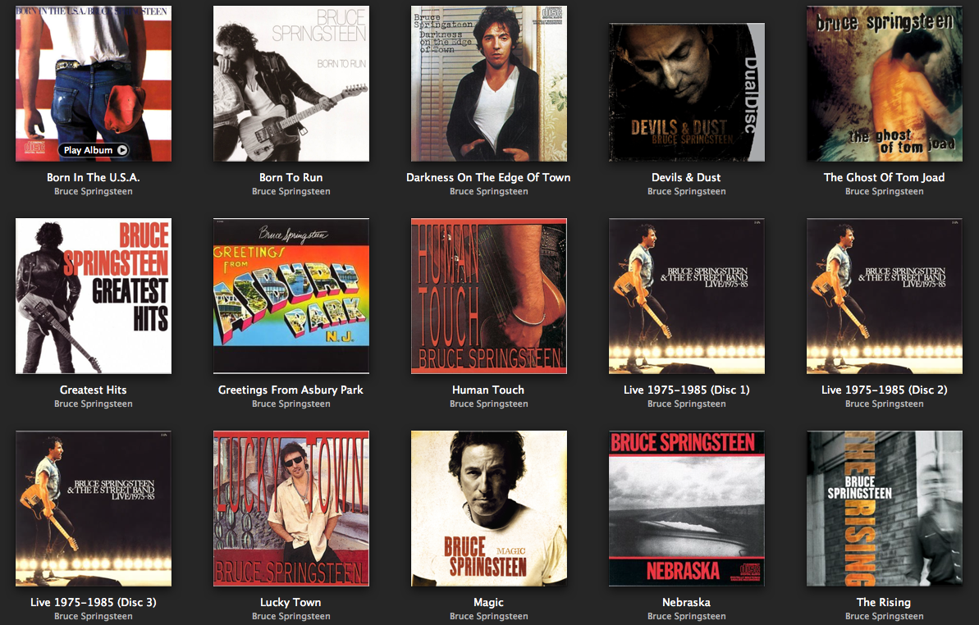The height and width of the screenshot is (625, 979).
Task: Open Live 1975-1985 (Disc 3) artwork
Action: 94,509
